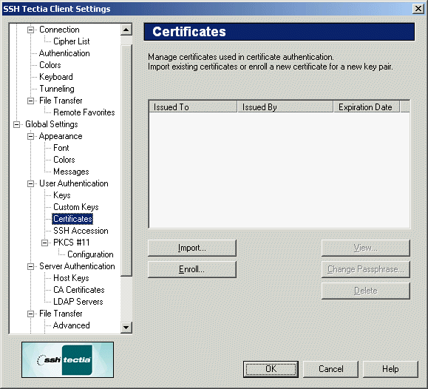This screenshot has width=428, height=389.
Task: Collapse the Appearance tree node
Action: 30,136
